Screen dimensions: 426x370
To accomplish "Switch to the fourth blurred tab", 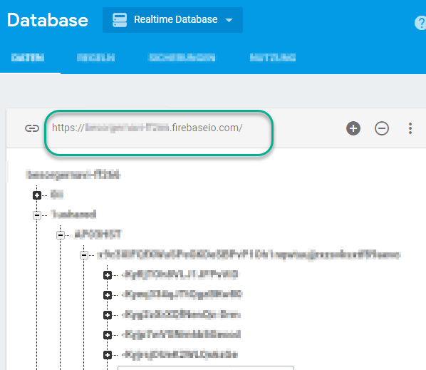I will (x=273, y=58).
